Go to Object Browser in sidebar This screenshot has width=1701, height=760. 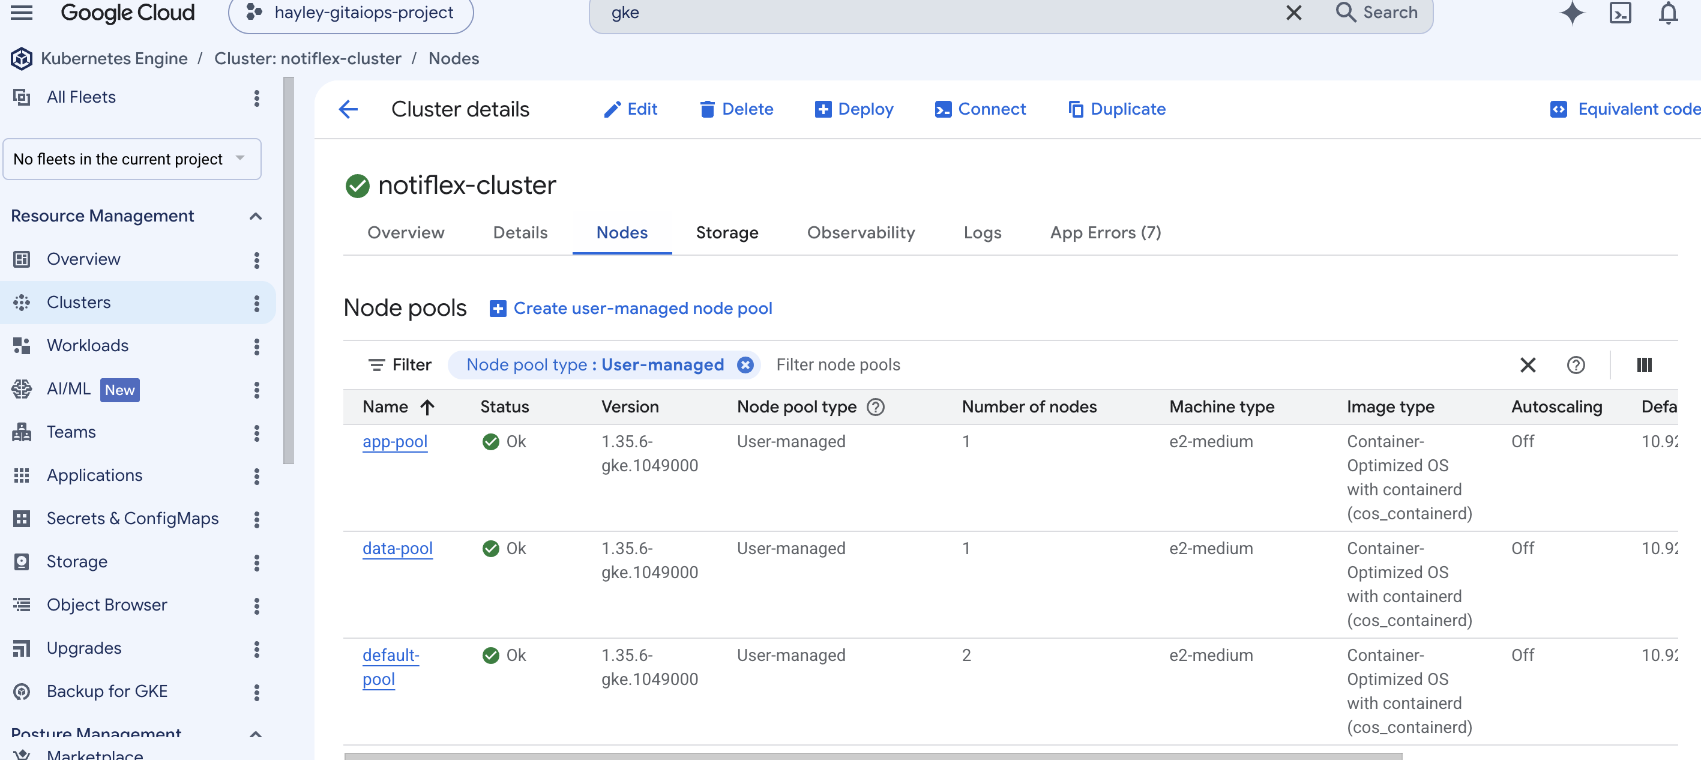point(107,605)
